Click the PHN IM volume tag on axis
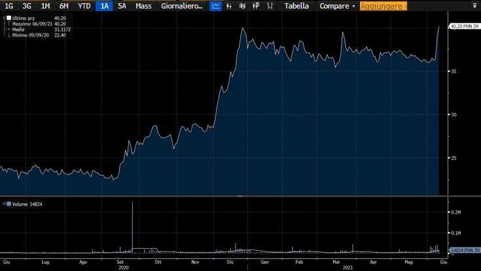 [x=465, y=250]
